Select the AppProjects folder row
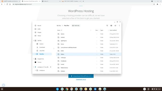This screenshot has height=91, width=162. 89,41
